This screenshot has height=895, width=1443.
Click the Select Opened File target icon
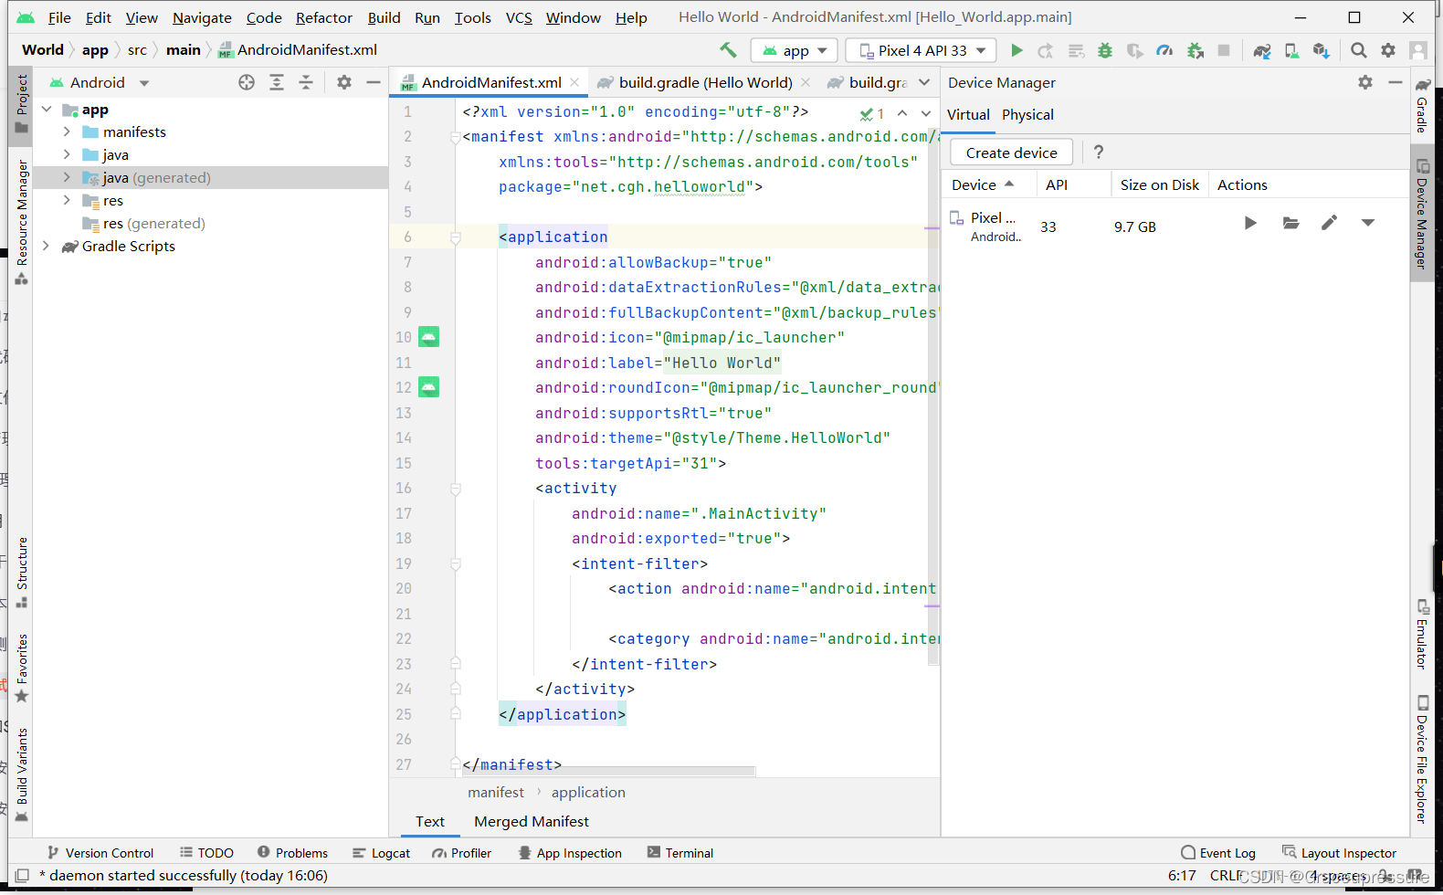point(247,82)
